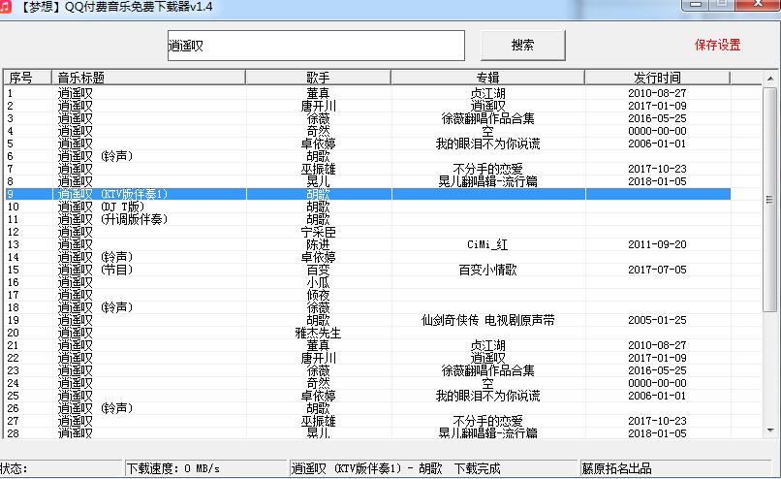781x479 pixels.
Task: Select row 21 by 董真
Action: click(367, 345)
